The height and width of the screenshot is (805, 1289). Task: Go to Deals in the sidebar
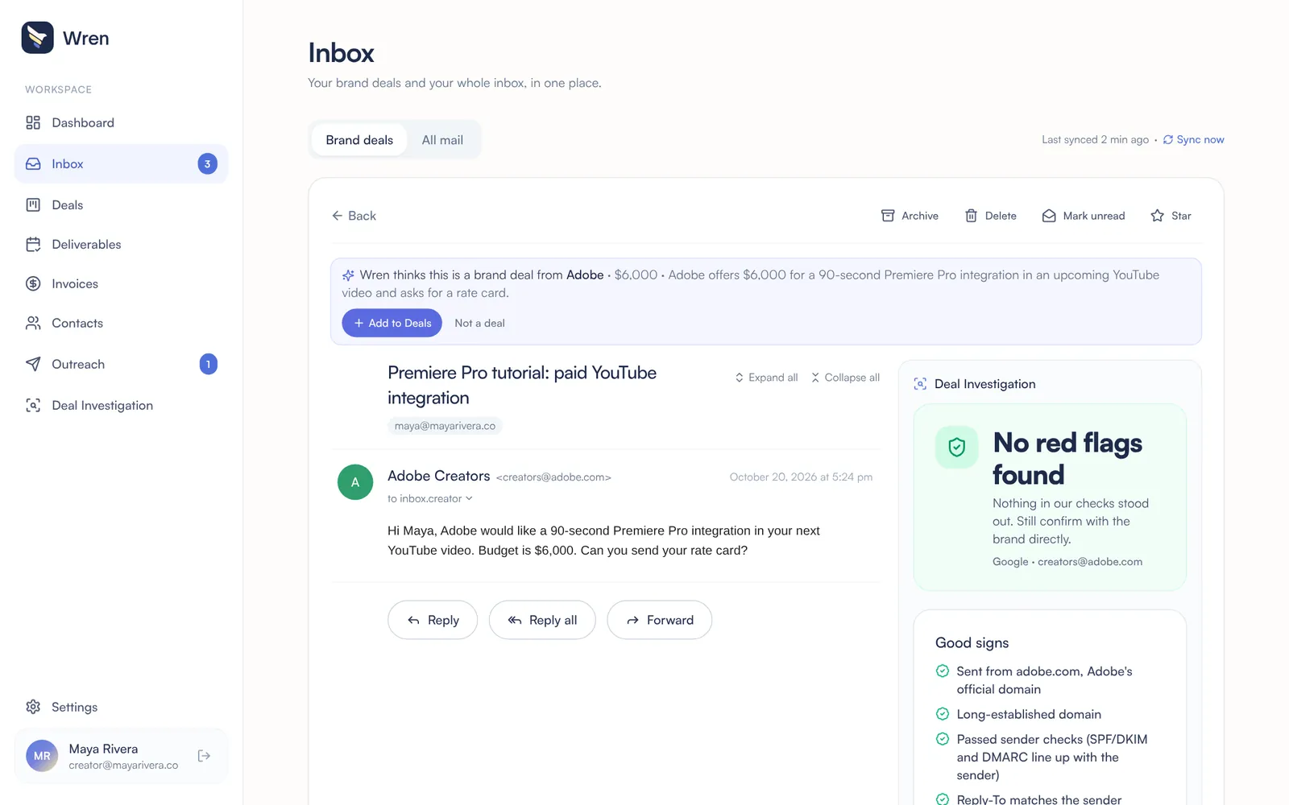(x=121, y=204)
